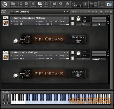Click the NI logo
The height and width of the screenshot is (109, 114).
point(109,5)
